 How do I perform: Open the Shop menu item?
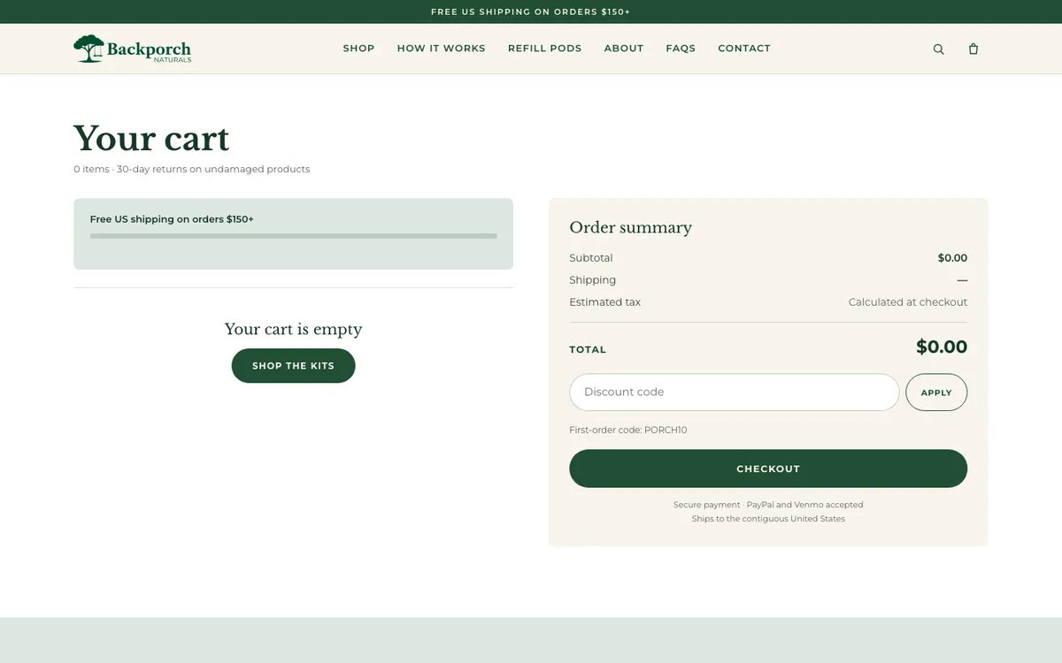[358, 49]
